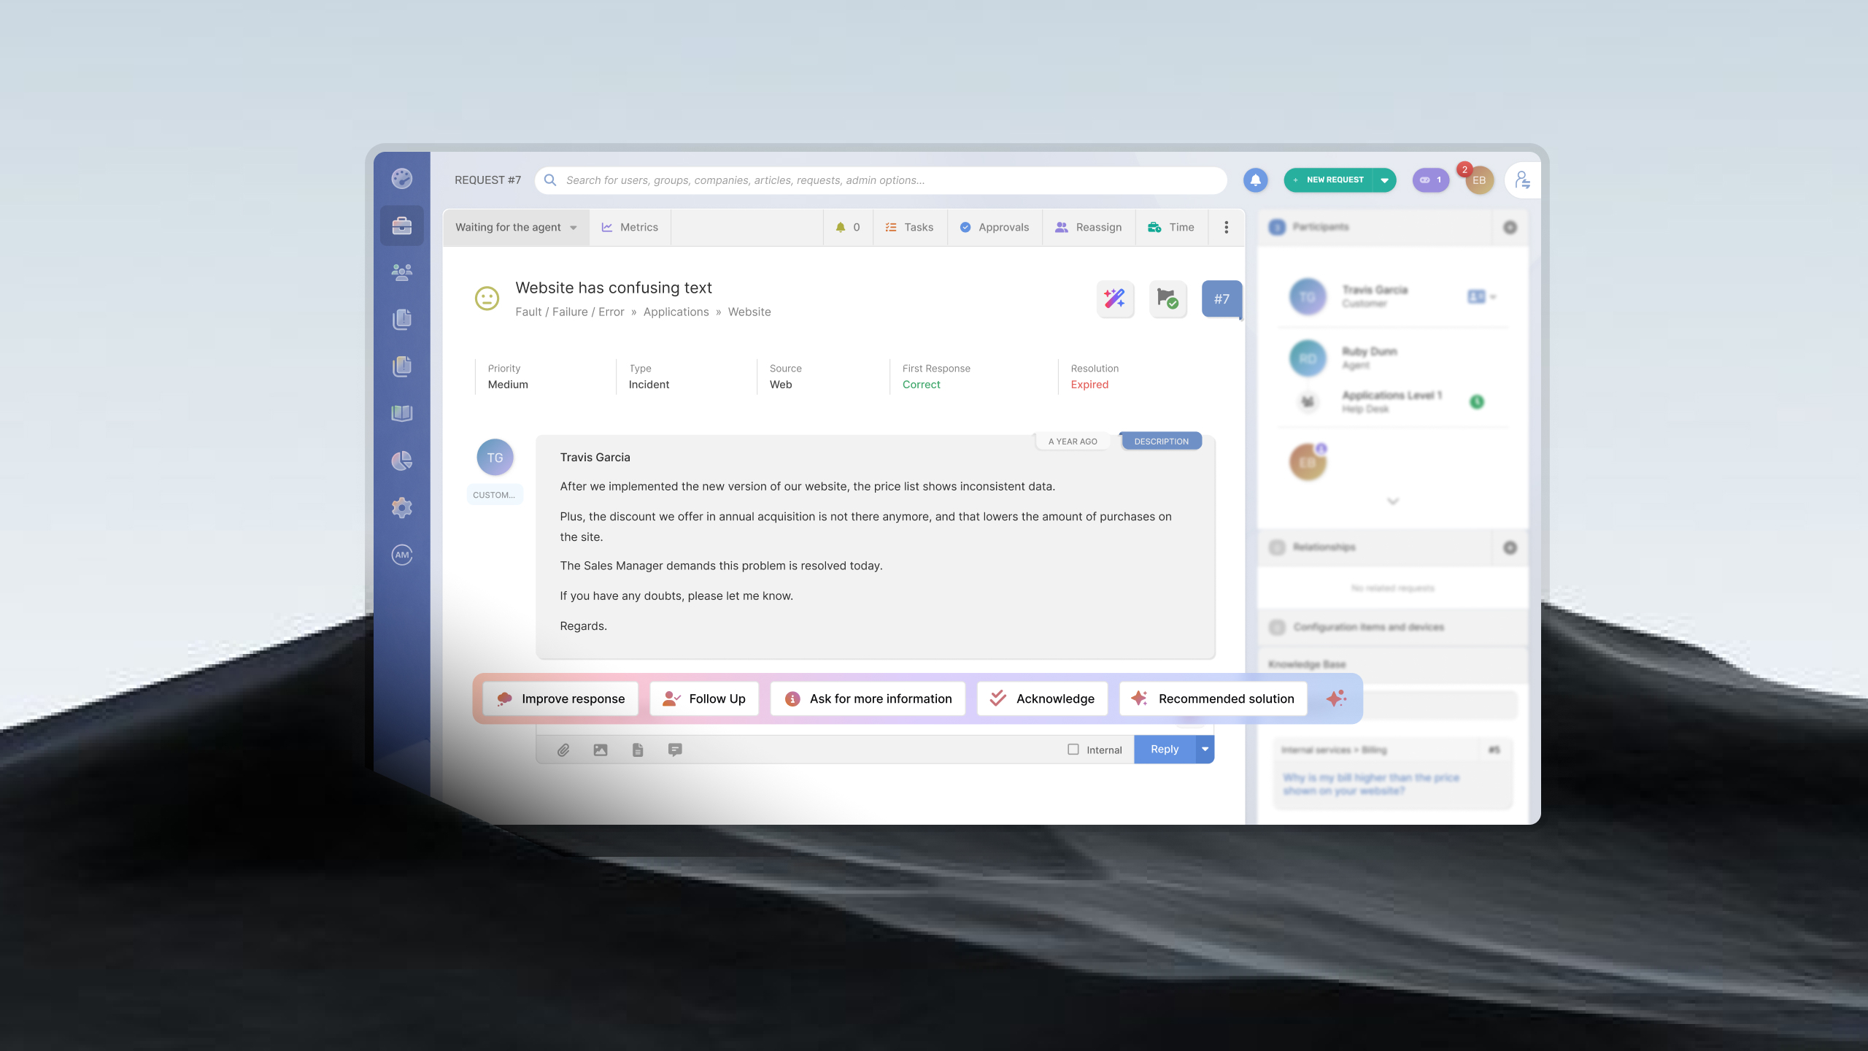Open the Reply options dropdown arrow
This screenshot has width=1868, height=1051.
[1205, 749]
